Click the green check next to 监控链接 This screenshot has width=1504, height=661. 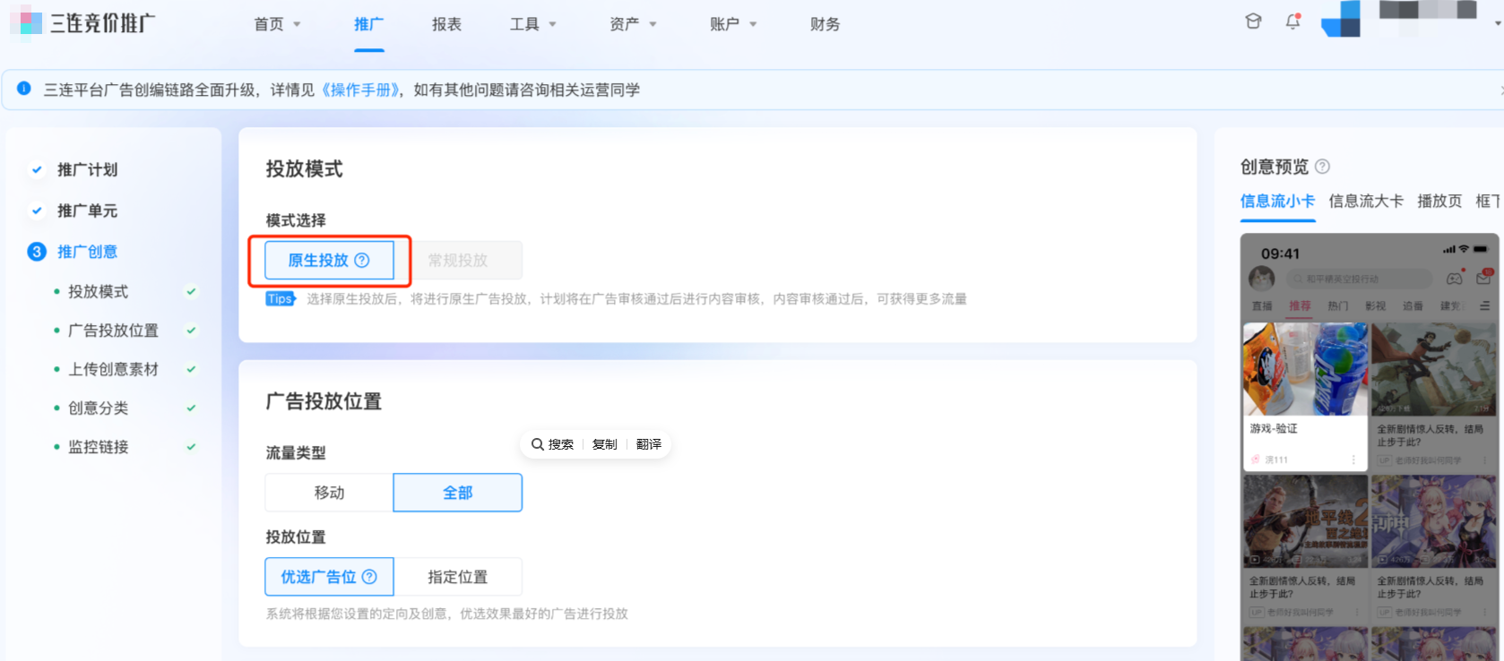tap(191, 447)
